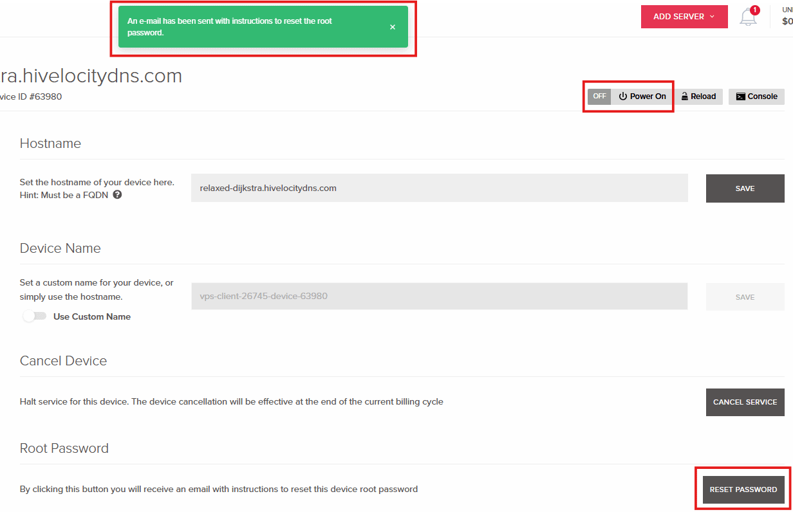Click the custom device name input field
This screenshot has height=512, width=793.
click(x=440, y=296)
